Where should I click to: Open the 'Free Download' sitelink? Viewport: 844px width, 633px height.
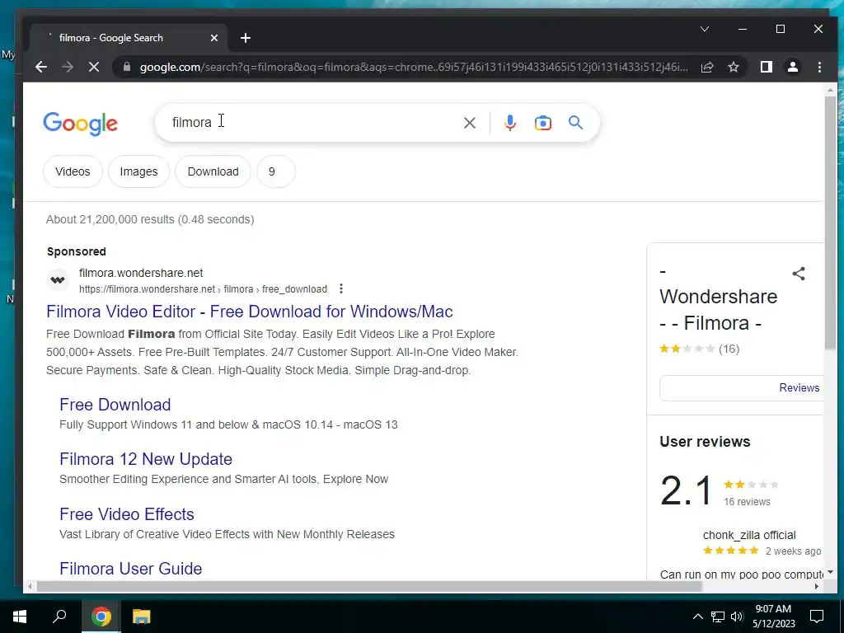tap(115, 405)
